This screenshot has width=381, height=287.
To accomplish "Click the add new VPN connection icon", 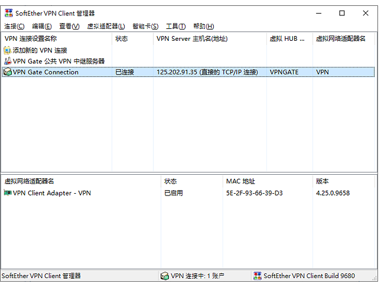I will coord(8,50).
